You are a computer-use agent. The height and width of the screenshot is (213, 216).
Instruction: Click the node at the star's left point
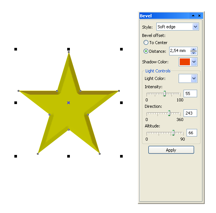(x=19, y=91)
